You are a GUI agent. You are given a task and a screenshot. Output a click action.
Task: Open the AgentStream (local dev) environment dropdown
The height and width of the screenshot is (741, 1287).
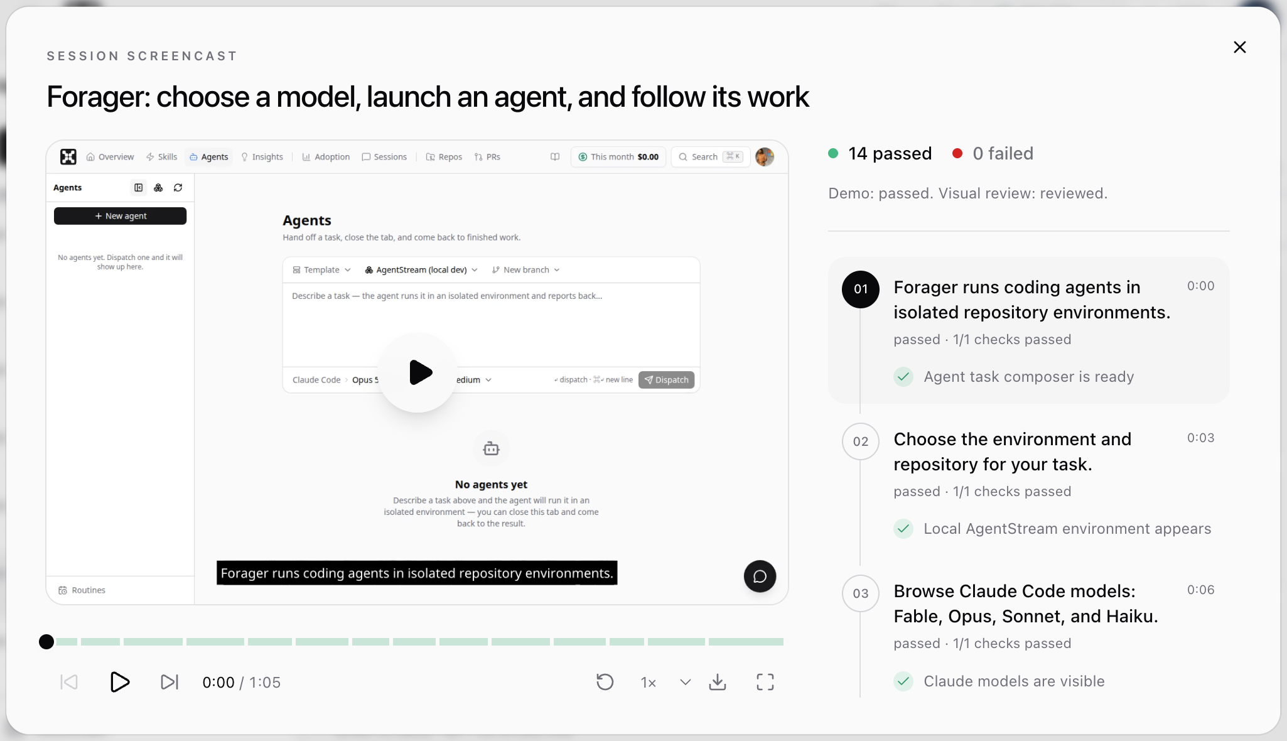tap(421, 270)
